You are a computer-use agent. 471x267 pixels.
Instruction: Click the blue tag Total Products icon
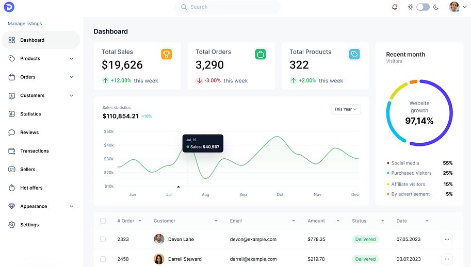(354, 54)
